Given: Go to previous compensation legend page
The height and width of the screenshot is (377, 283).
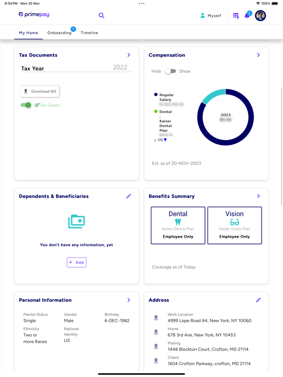Looking at the screenshot, I should 155,140.
